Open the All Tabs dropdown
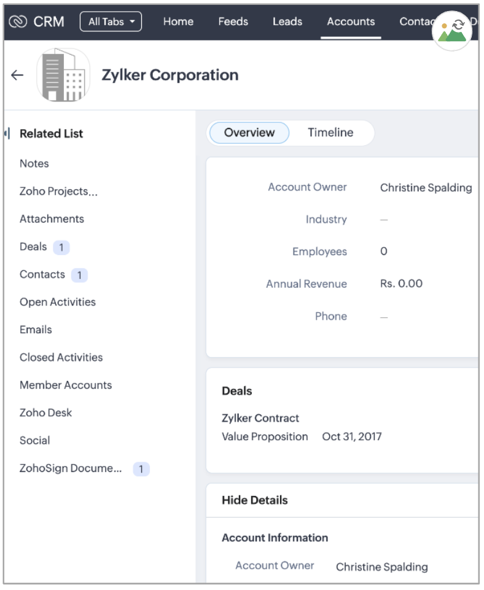 pyautogui.click(x=111, y=22)
